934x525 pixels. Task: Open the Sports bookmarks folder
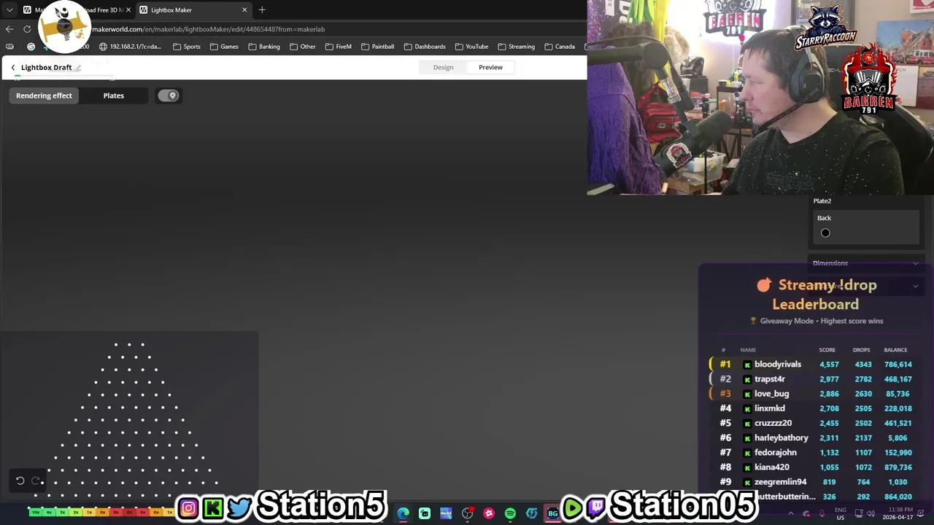187,47
